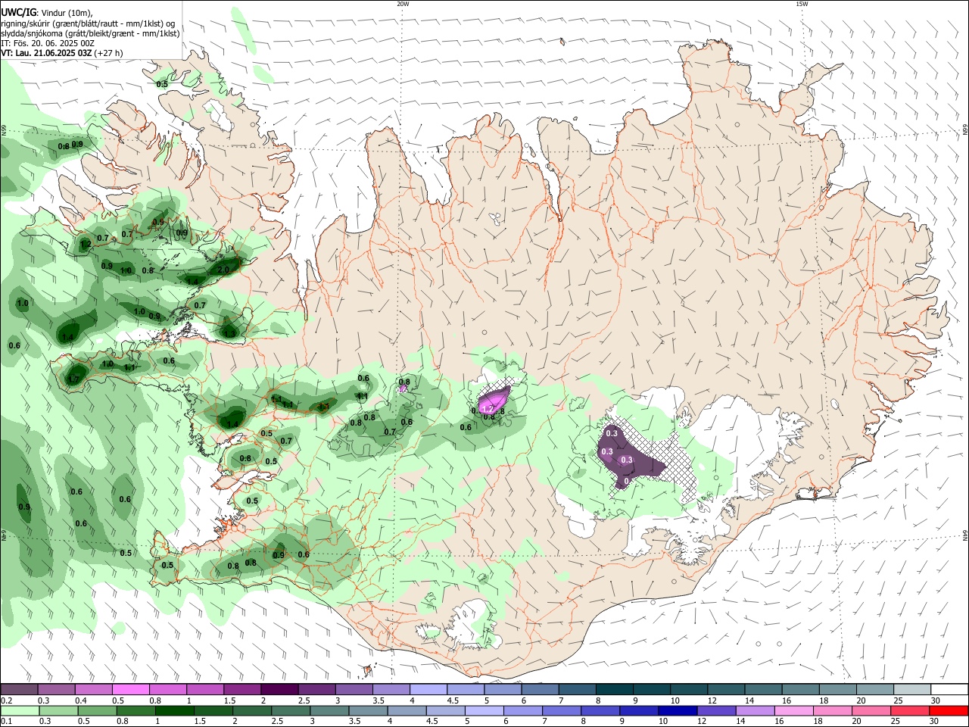Click the 0.4 label in the snow legend

[81, 700]
